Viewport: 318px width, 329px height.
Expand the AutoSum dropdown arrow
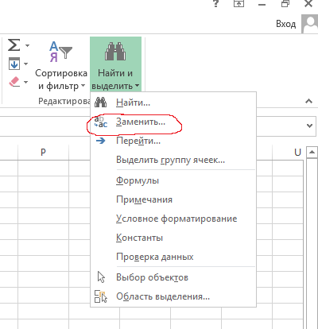(x=27, y=45)
